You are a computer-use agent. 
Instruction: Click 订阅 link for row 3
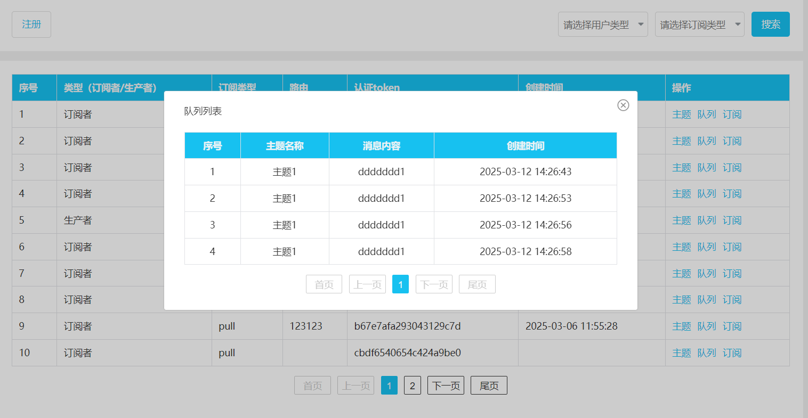732,168
